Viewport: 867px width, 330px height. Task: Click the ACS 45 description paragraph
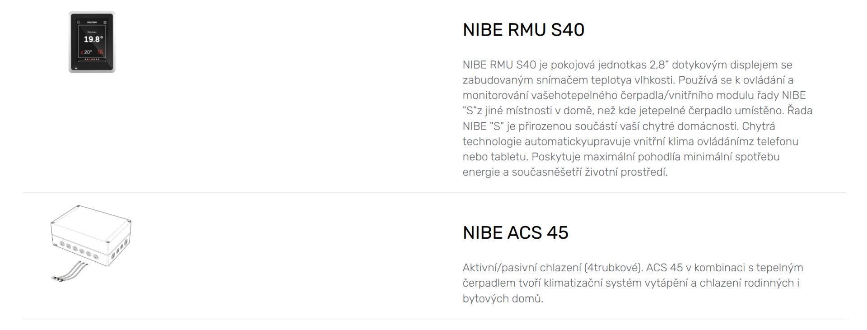(632, 283)
